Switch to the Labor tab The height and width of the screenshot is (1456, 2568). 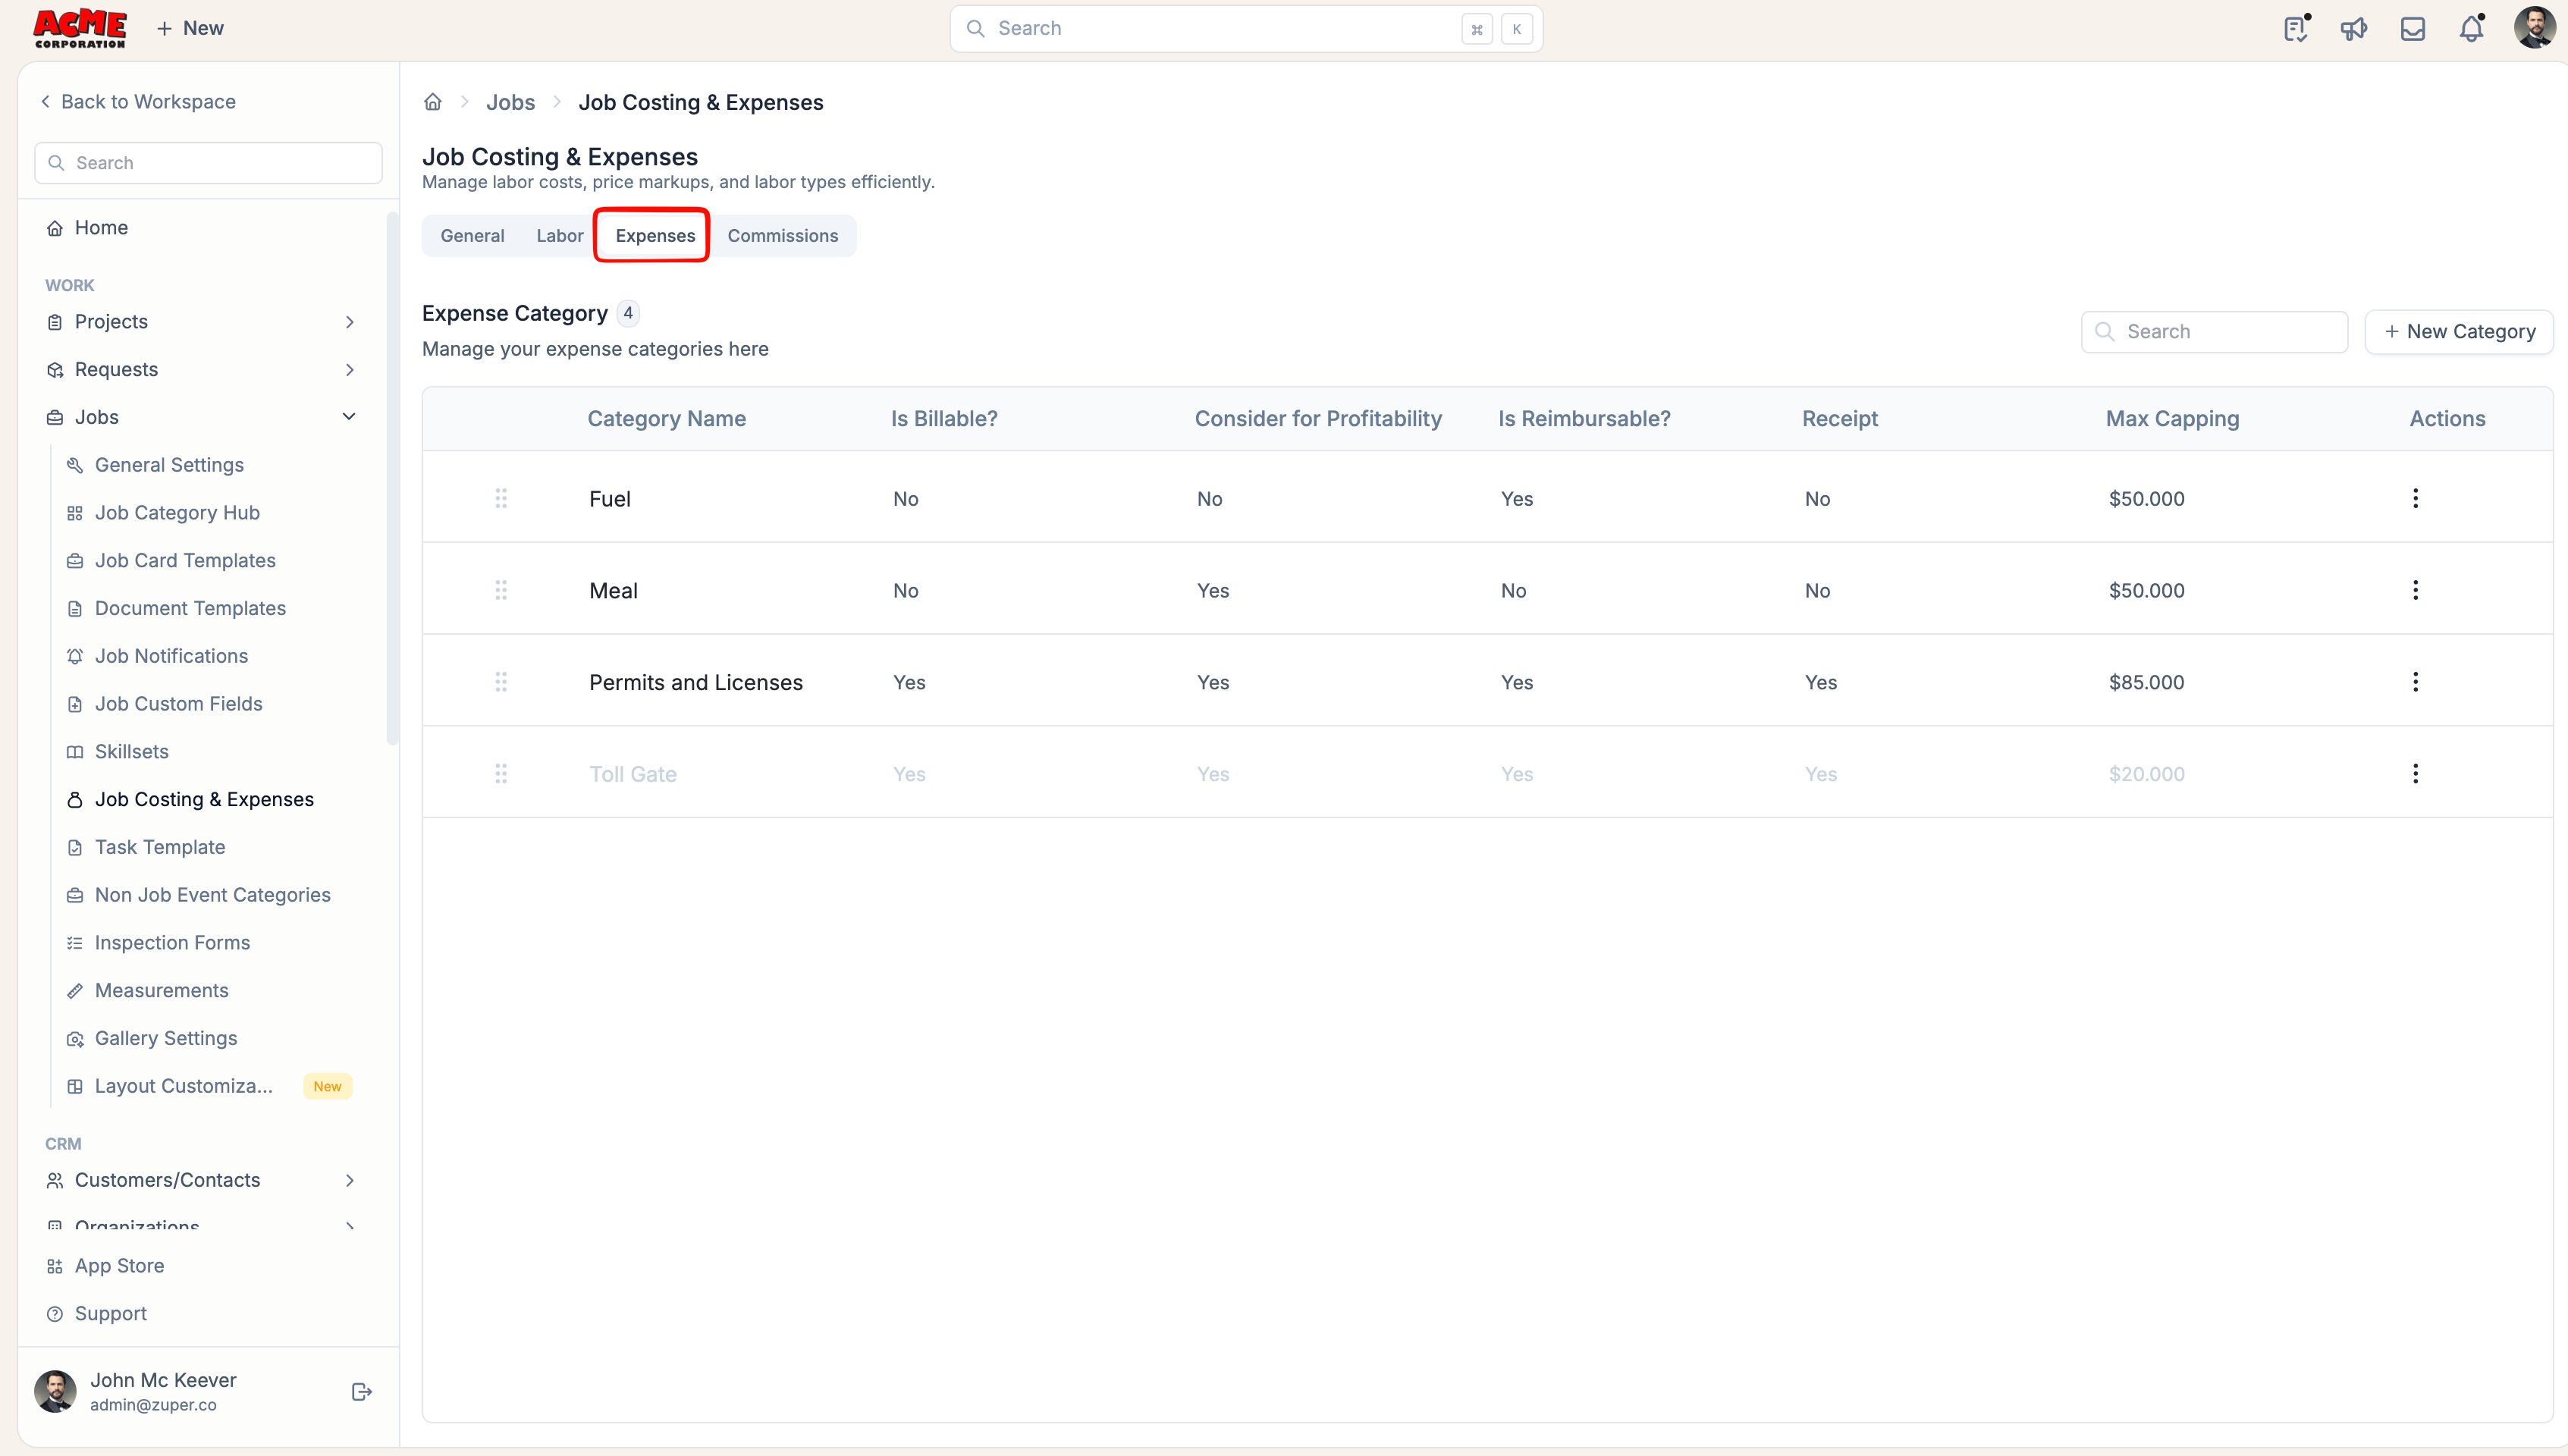tap(560, 236)
